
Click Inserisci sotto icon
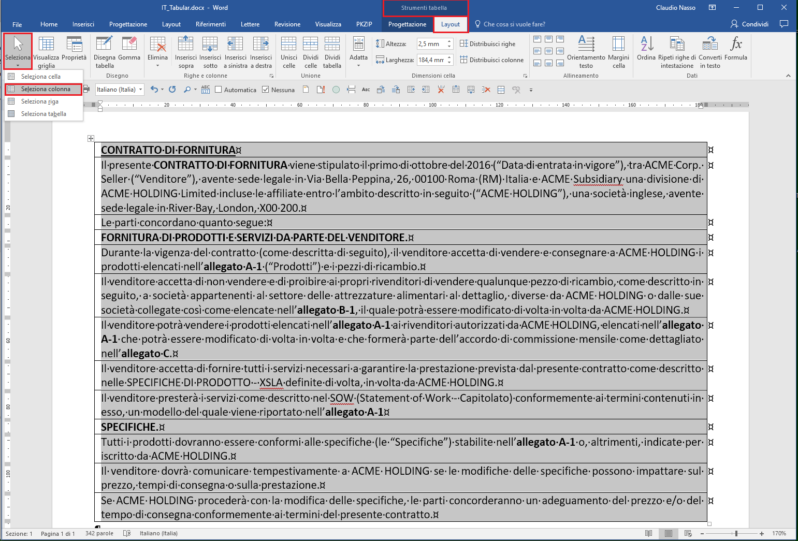[x=210, y=51]
